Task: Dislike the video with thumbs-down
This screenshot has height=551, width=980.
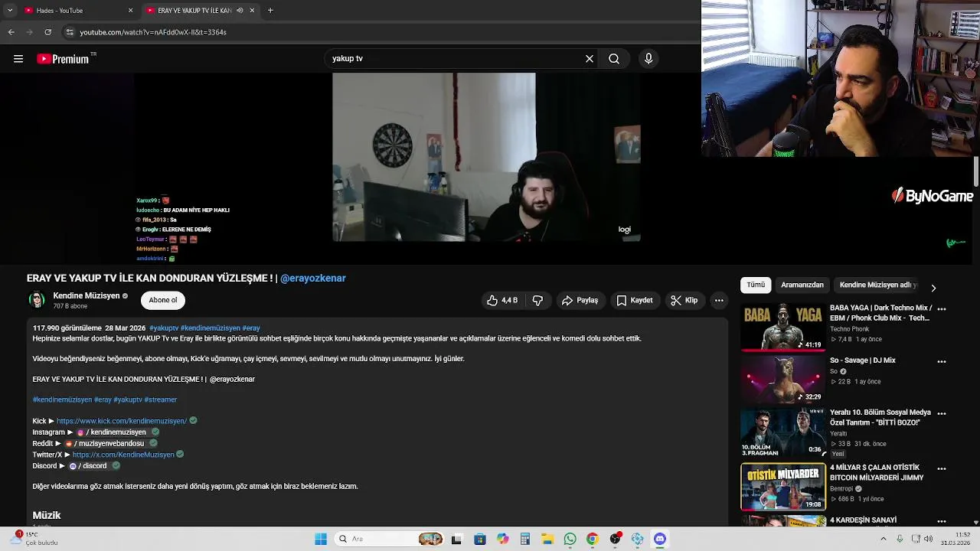Action: [537, 301]
